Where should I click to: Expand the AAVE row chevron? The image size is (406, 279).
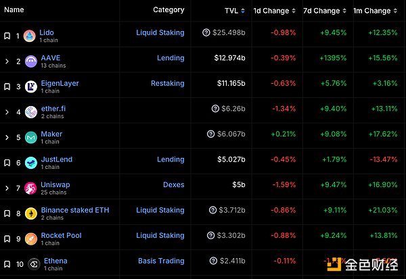pyautogui.click(x=7, y=61)
